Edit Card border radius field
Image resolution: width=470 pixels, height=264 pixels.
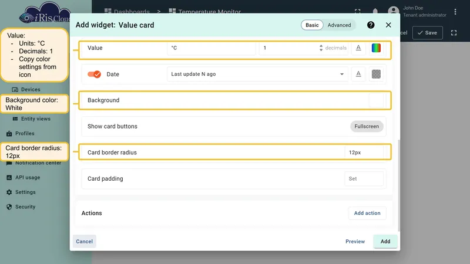(364, 153)
